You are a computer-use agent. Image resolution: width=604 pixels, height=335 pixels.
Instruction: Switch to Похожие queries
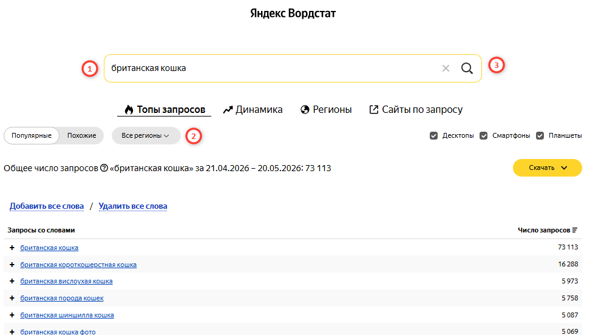pos(82,135)
